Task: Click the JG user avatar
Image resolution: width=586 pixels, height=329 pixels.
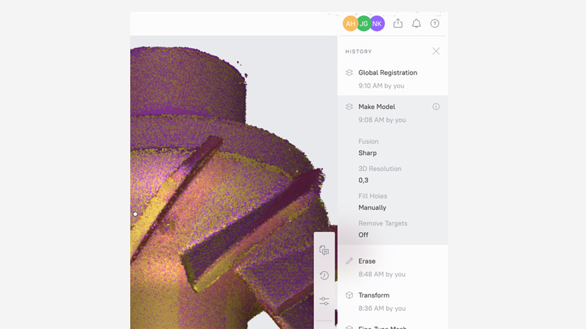Action: coord(363,23)
